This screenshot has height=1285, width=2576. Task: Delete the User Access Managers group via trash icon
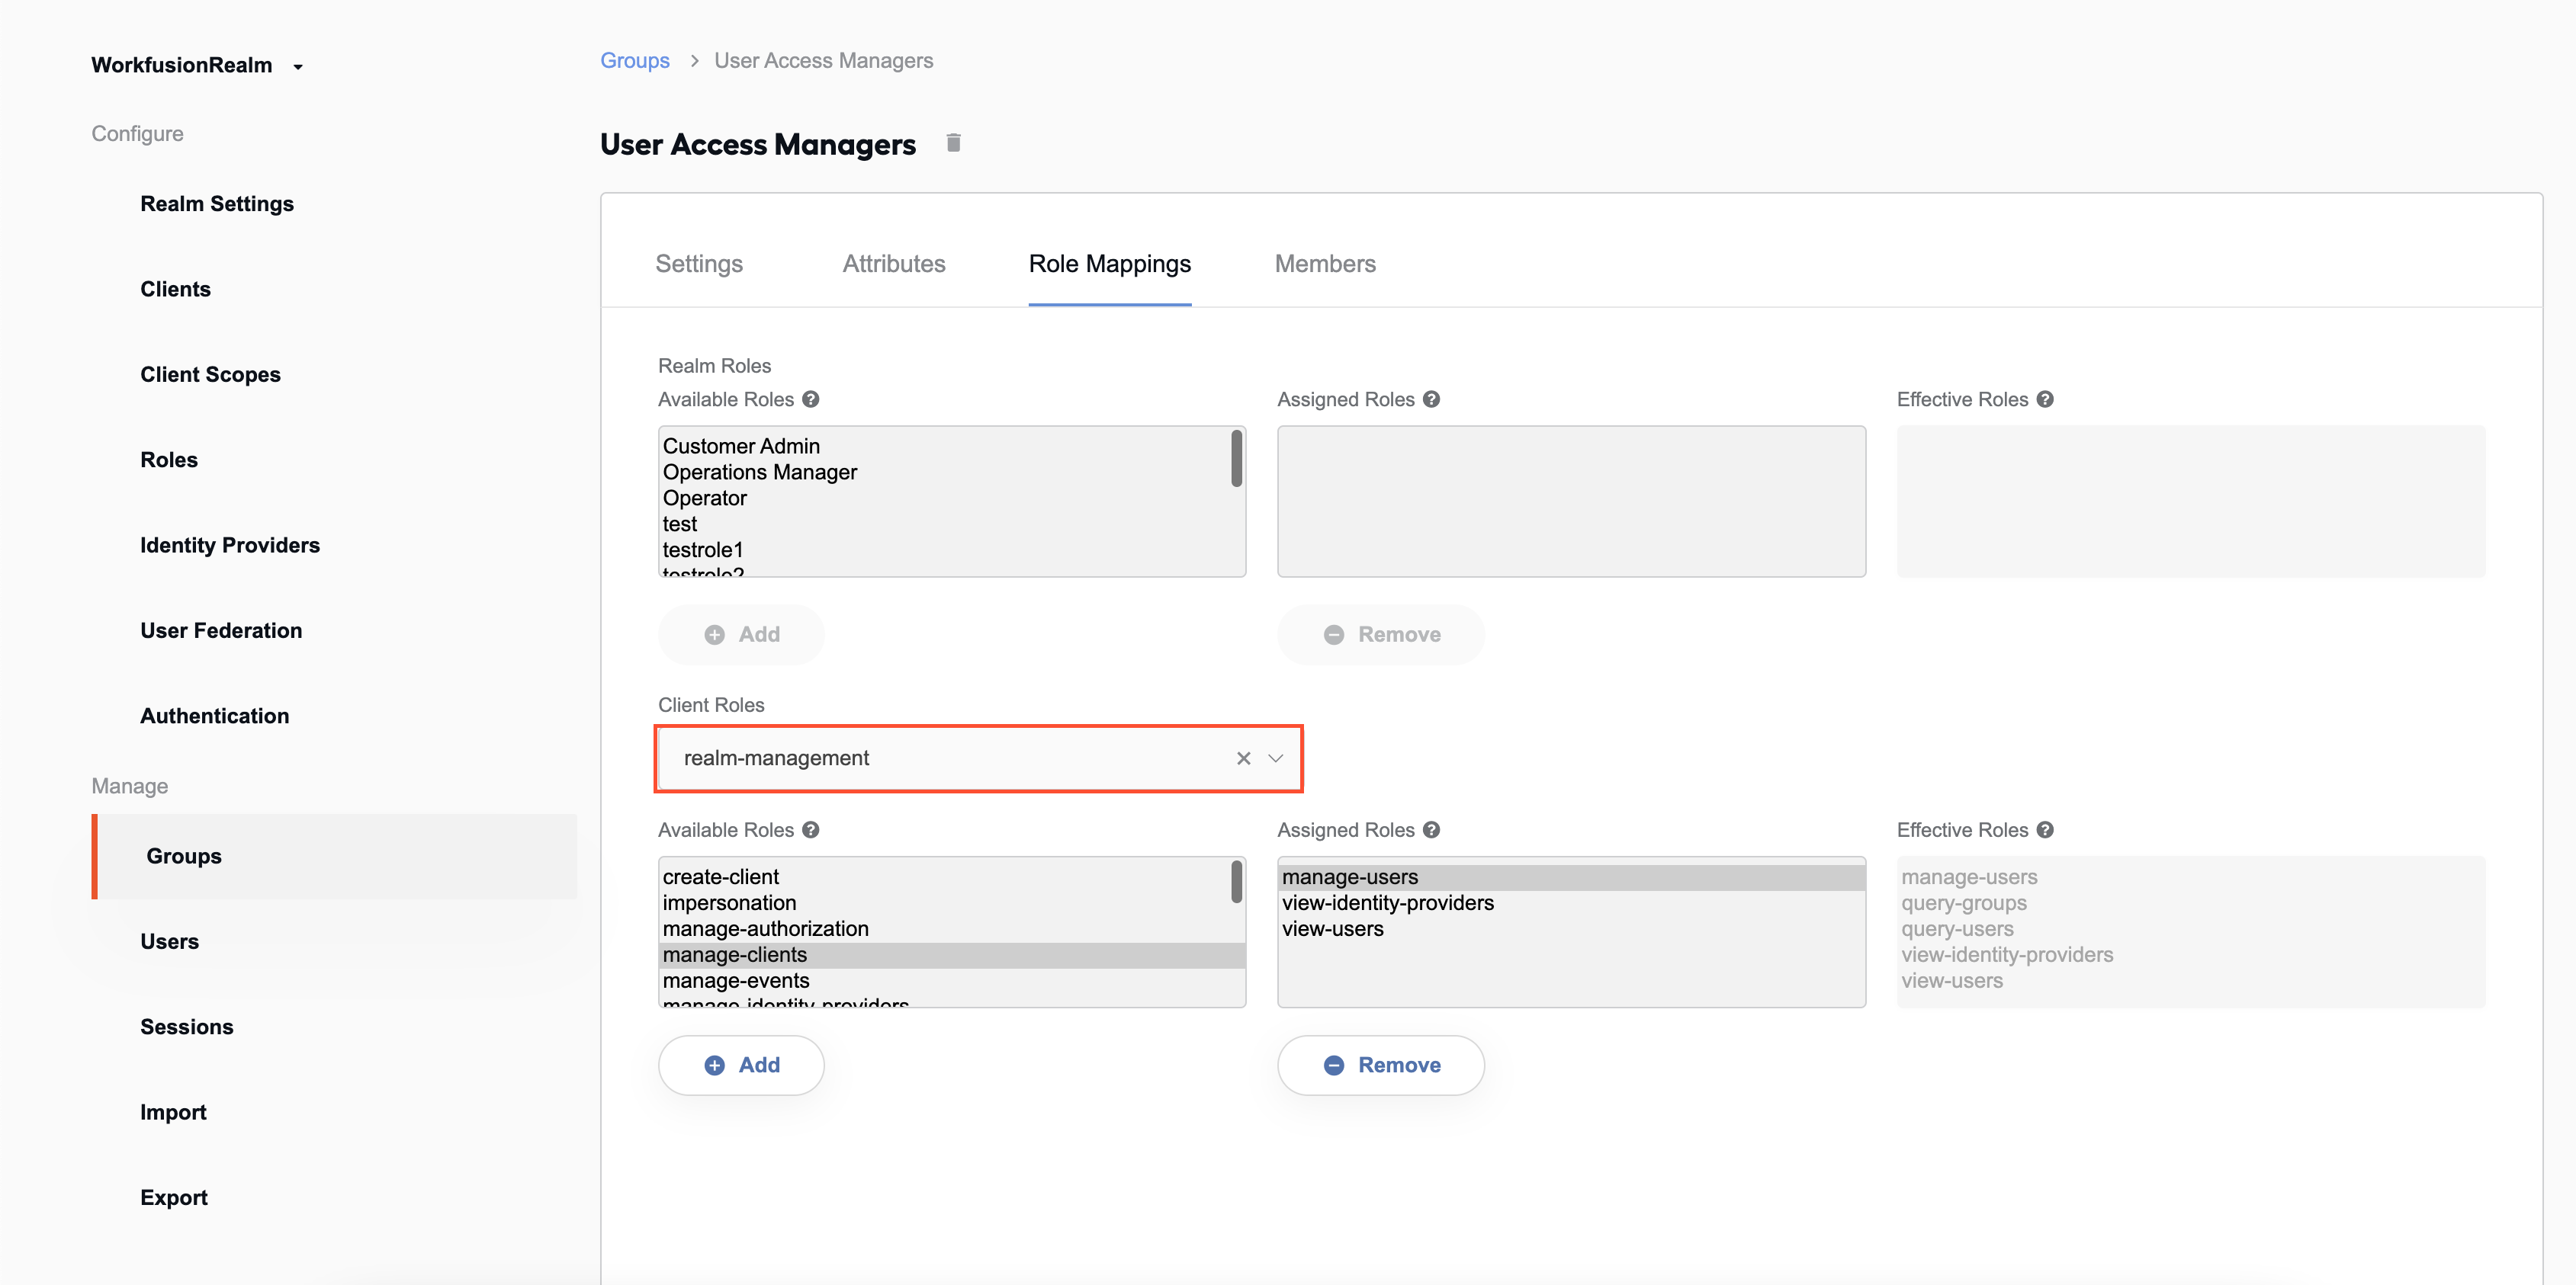click(953, 143)
